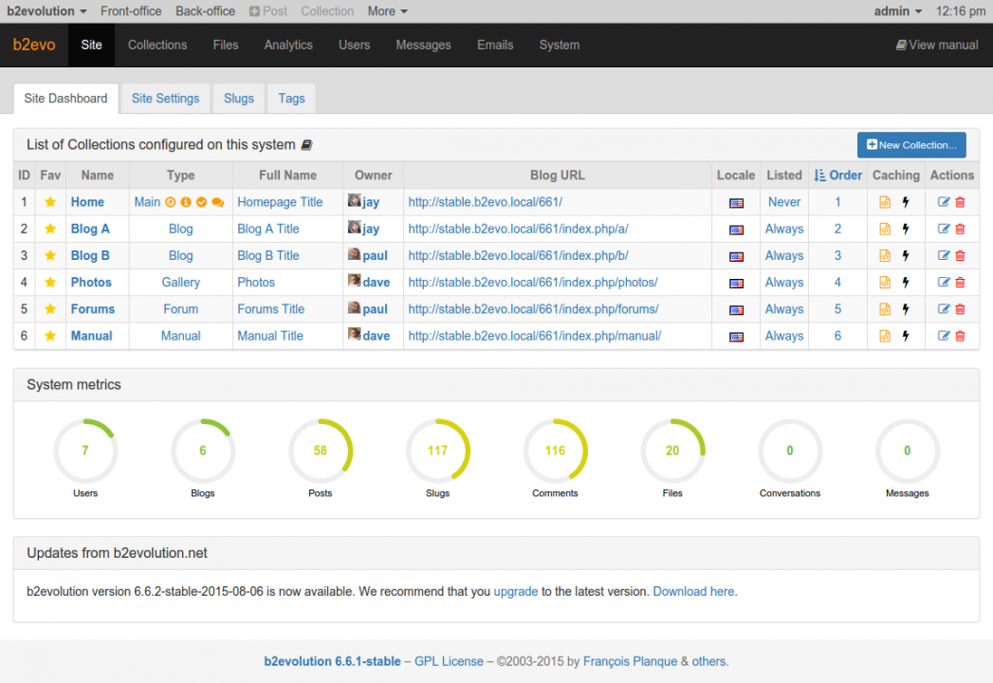Open the System menu item
993x683 pixels.
(x=560, y=45)
